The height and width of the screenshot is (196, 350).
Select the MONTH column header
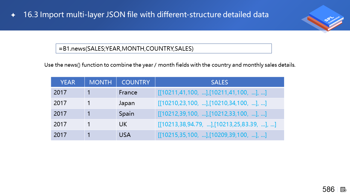(100, 82)
